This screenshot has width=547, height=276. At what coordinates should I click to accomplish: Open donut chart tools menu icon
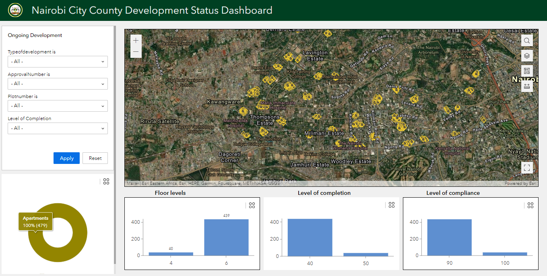tap(106, 182)
